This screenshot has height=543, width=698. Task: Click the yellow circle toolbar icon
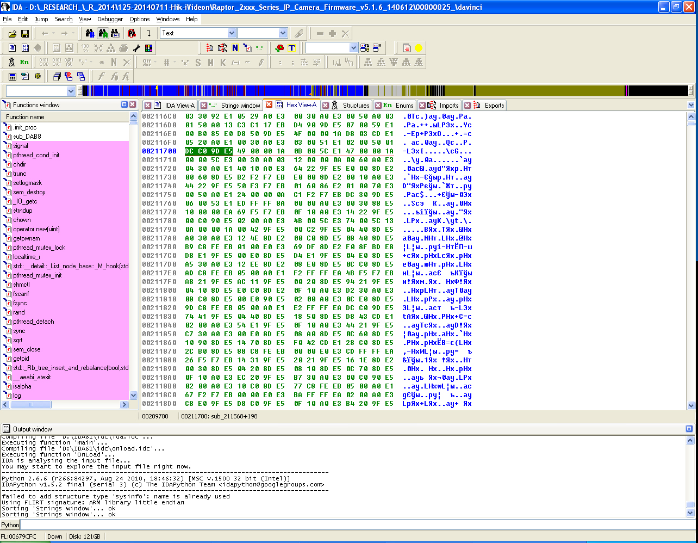pyautogui.click(x=419, y=48)
